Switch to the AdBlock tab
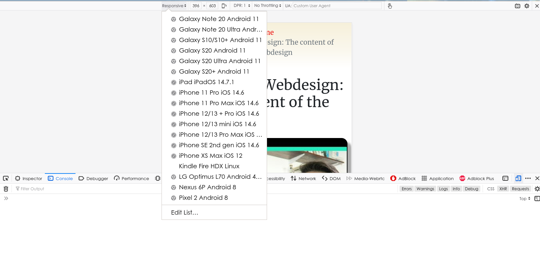The width and height of the screenshot is (540, 279). click(403, 178)
